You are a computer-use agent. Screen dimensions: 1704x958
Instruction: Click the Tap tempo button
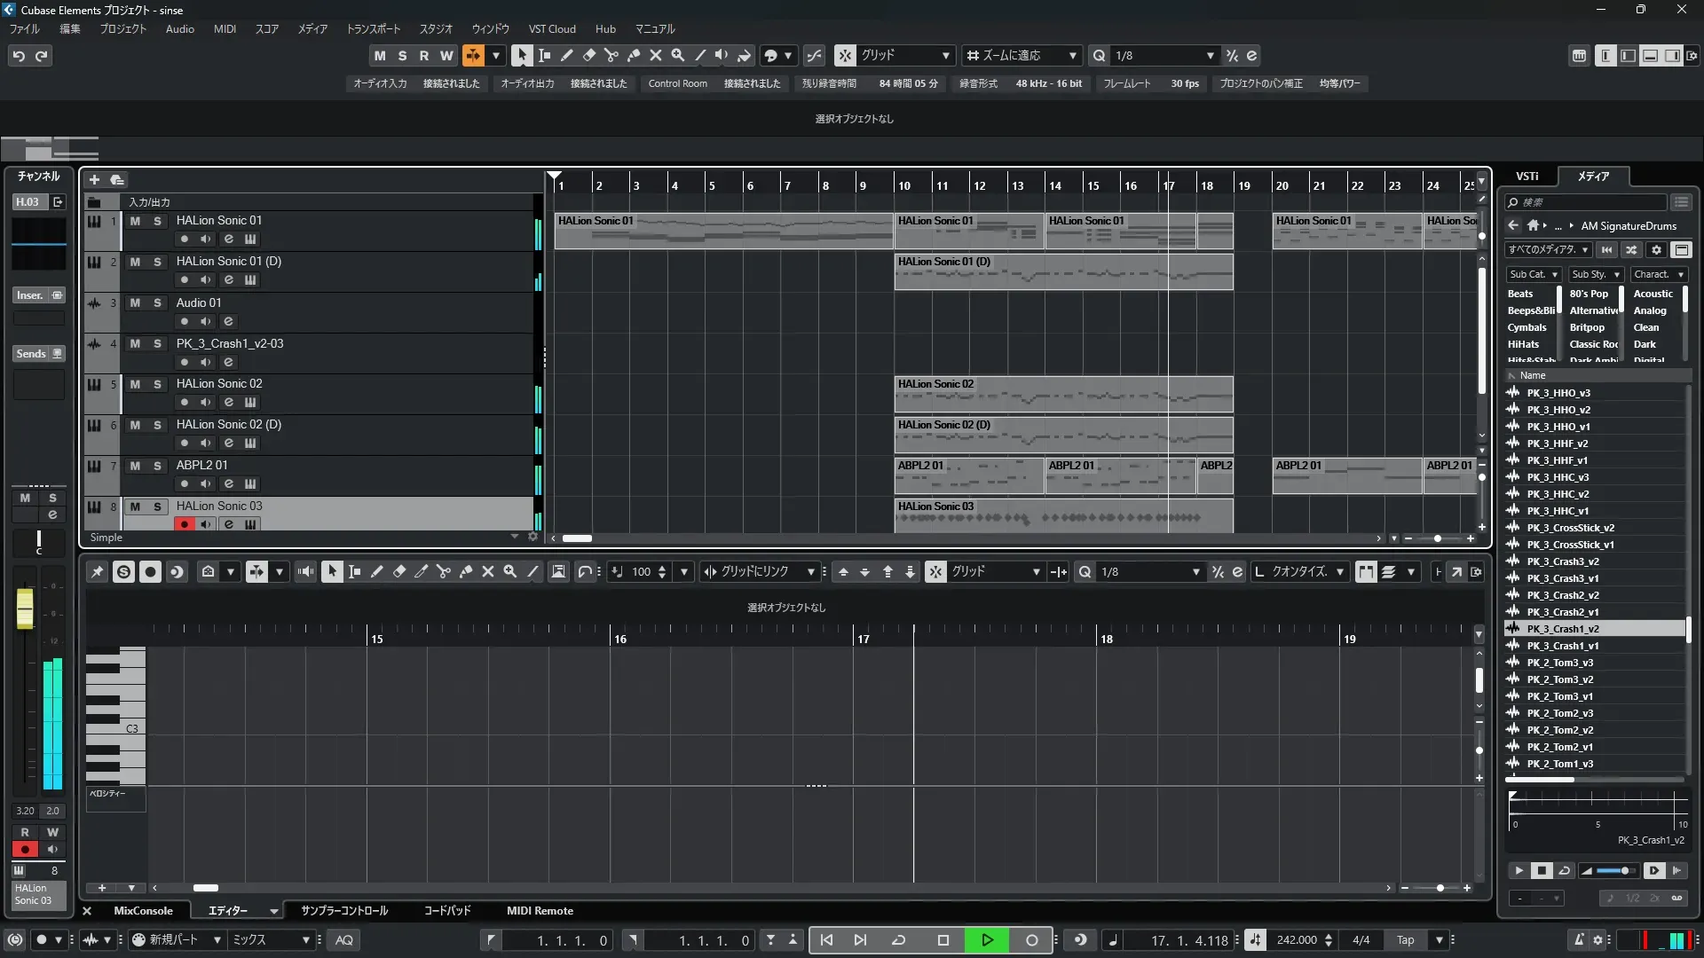pos(1405,940)
